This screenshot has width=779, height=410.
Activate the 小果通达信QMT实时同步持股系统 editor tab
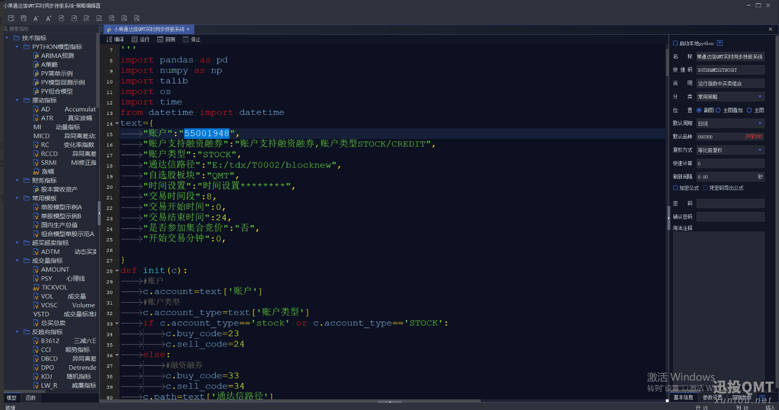(x=149, y=30)
